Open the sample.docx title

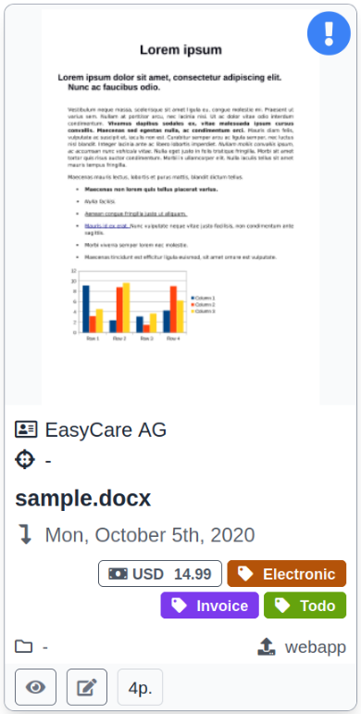[82, 499]
